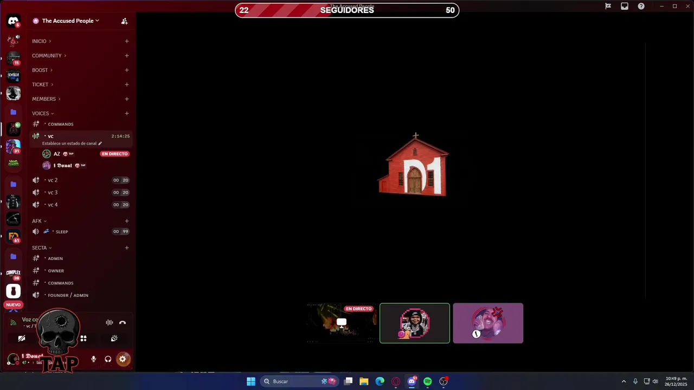This screenshot has height=390, width=694.
Task: Join the vc 2 voice channel
Action: pos(80,180)
